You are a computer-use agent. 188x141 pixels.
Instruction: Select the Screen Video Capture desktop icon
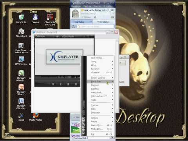tap(21, 48)
